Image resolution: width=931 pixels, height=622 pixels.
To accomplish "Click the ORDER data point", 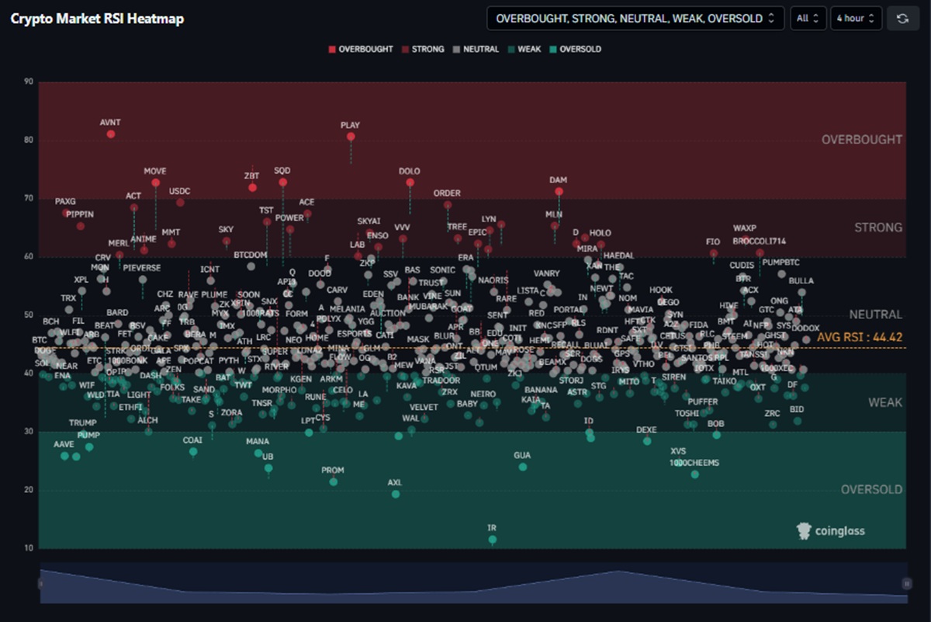I will [447, 205].
